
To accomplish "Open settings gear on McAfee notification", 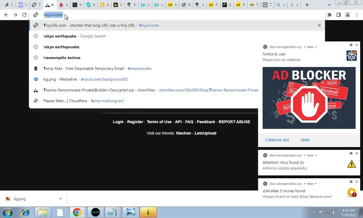I will pyautogui.click(x=351, y=182).
